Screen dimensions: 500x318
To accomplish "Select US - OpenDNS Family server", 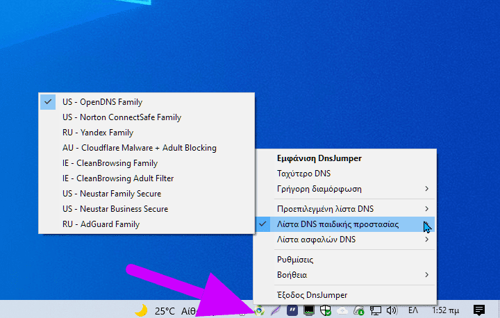I will 102,102.
